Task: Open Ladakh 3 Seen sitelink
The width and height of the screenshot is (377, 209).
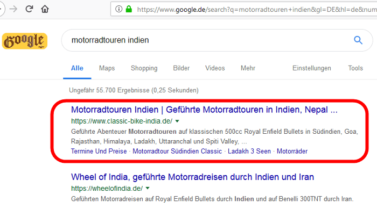Action: pos(249,151)
